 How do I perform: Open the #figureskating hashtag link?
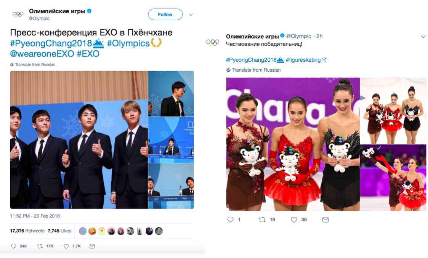303,60
